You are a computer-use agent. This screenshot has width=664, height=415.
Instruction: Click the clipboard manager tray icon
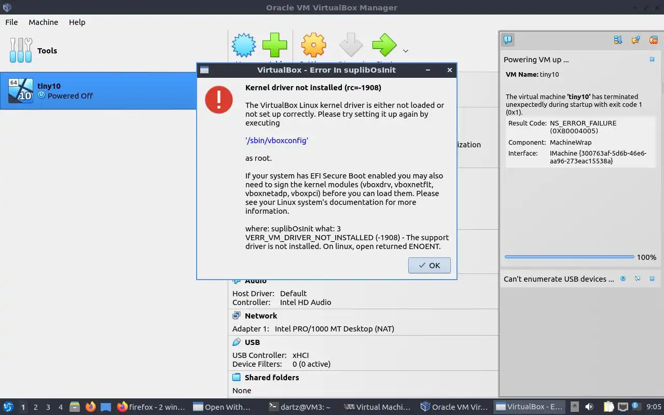[608, 407]
